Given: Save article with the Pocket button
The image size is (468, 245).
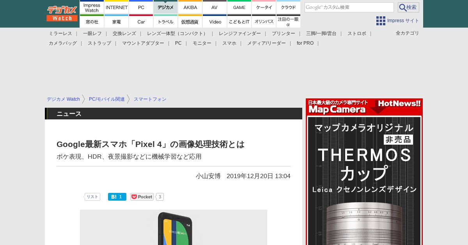Looking at the screenshot, I should (x=142, y=197).
